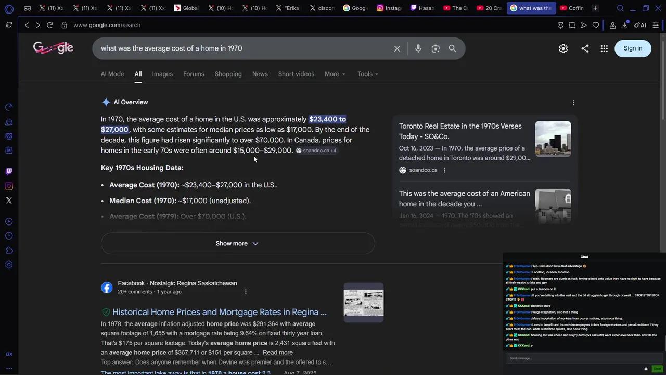Viewport: 666px width, 375px height.
Task: Switch to AI Mode tab
Action: pyautogui.click(x=112, y=74)
